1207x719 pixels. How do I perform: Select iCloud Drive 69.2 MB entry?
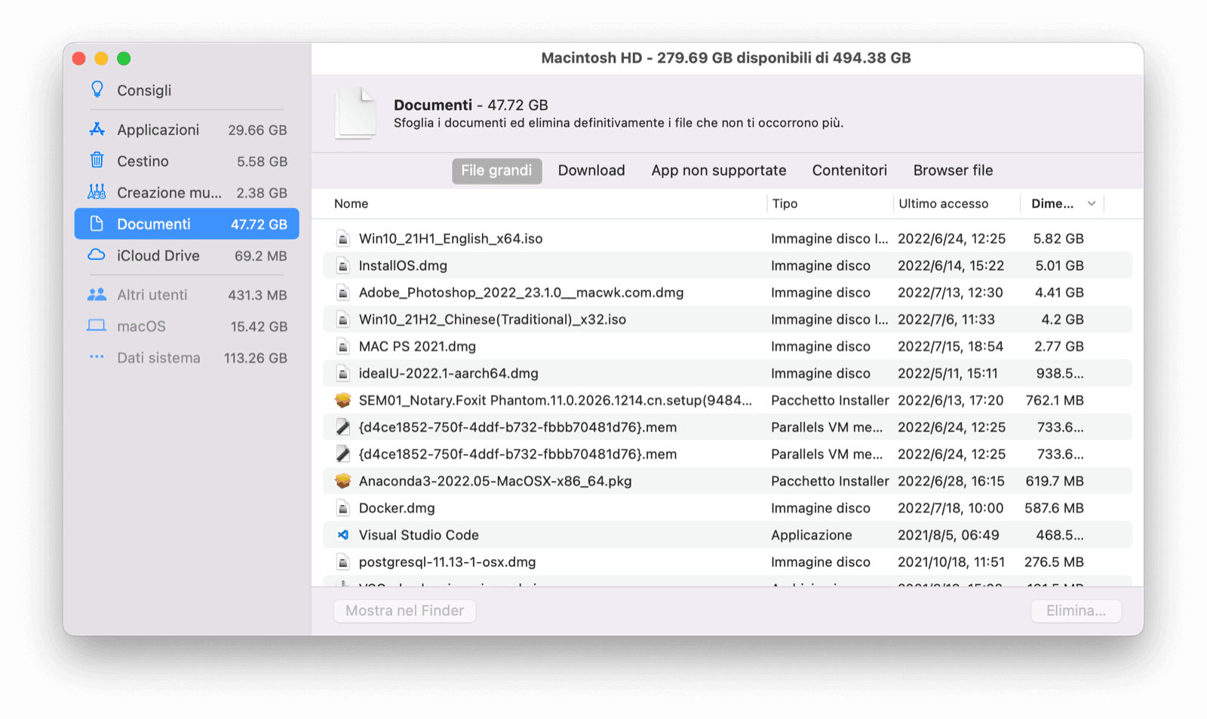pyautogui.click(x=186, y=255)
